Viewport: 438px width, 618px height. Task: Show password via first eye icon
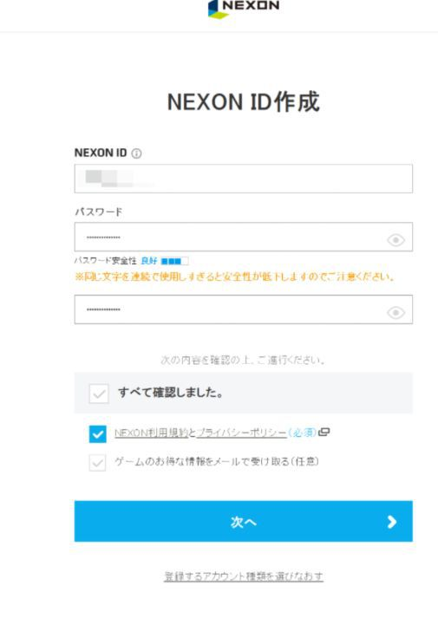pos(396,239)
